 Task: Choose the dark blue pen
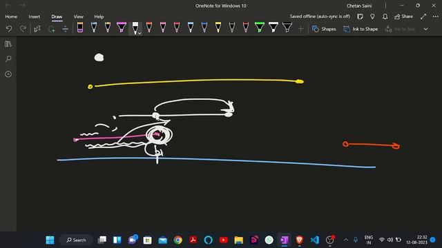tap(204, 28)
